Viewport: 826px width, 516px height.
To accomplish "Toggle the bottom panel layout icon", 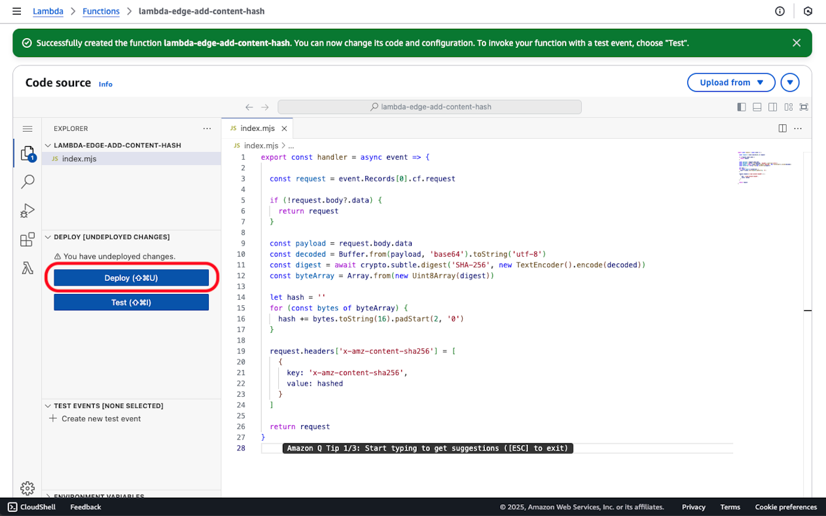I will click(757, 107).
